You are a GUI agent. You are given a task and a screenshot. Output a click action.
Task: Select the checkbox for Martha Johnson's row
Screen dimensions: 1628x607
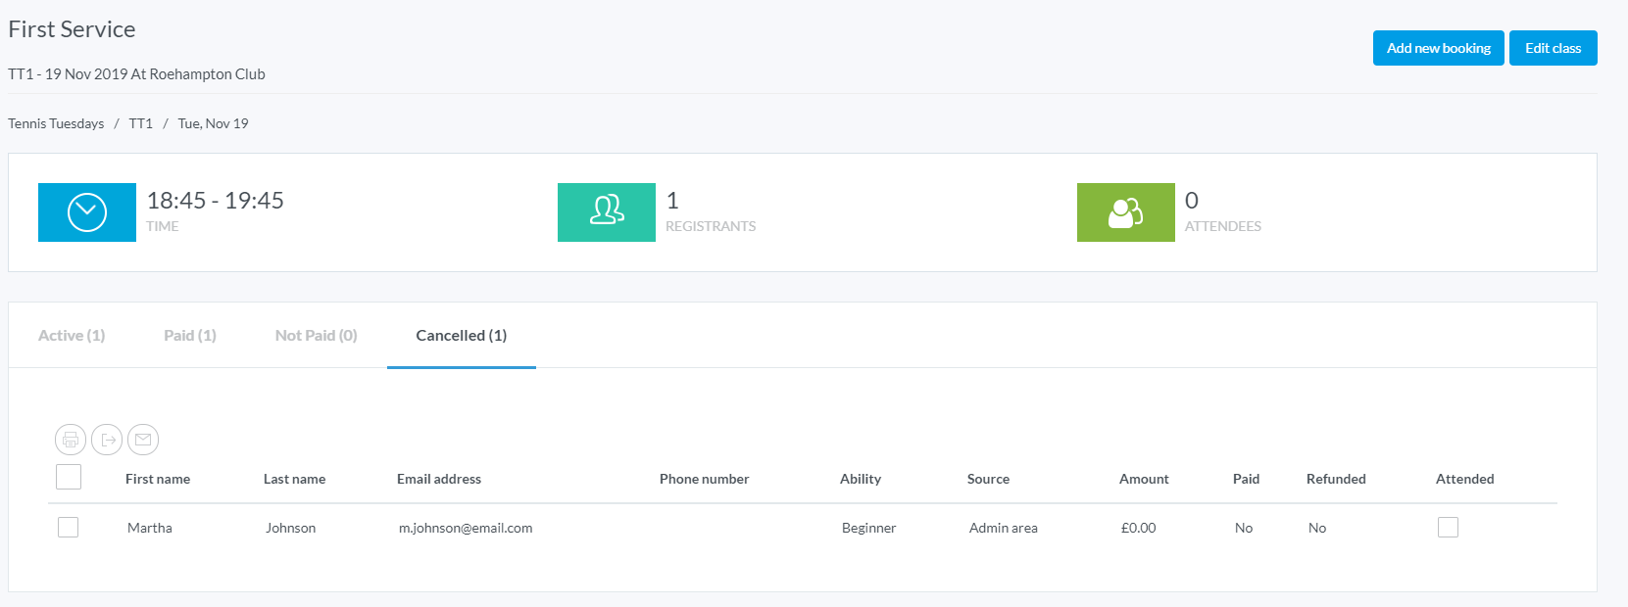[68, 528]
